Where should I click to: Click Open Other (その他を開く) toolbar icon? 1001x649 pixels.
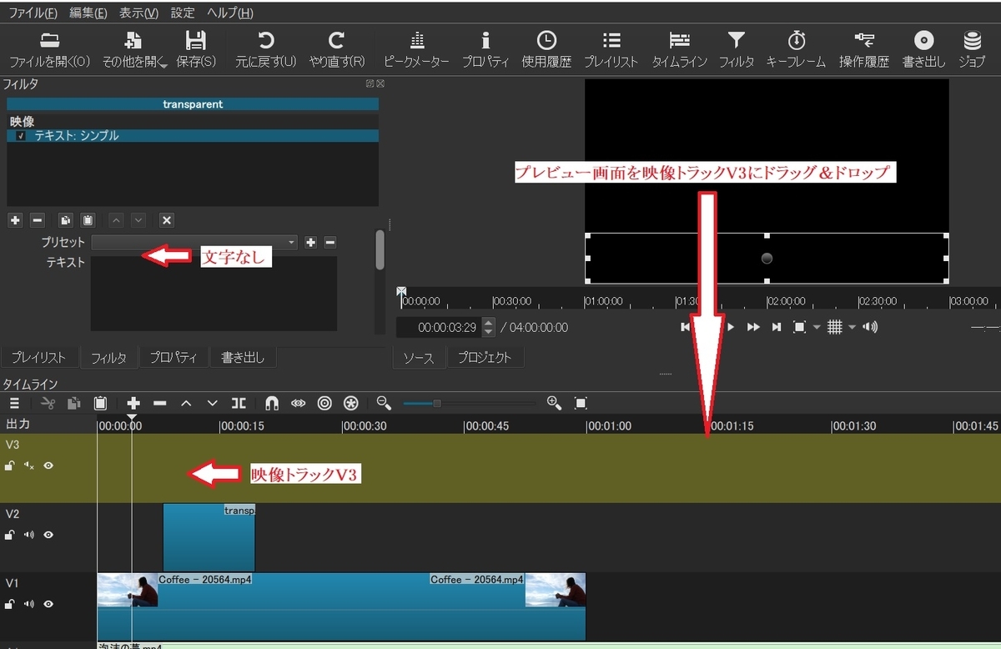[133, 41]
